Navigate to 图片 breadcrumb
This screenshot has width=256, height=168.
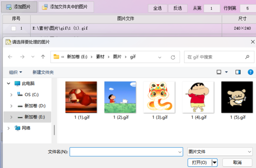117,57
